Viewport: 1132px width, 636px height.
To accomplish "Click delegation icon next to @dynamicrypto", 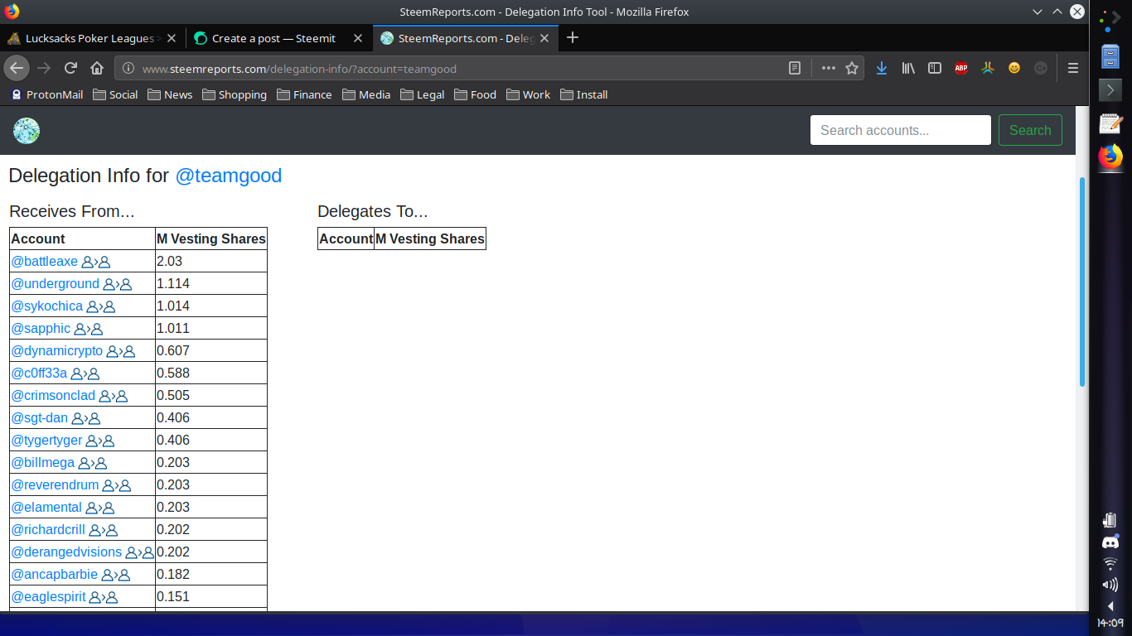I will pos(121,351).
